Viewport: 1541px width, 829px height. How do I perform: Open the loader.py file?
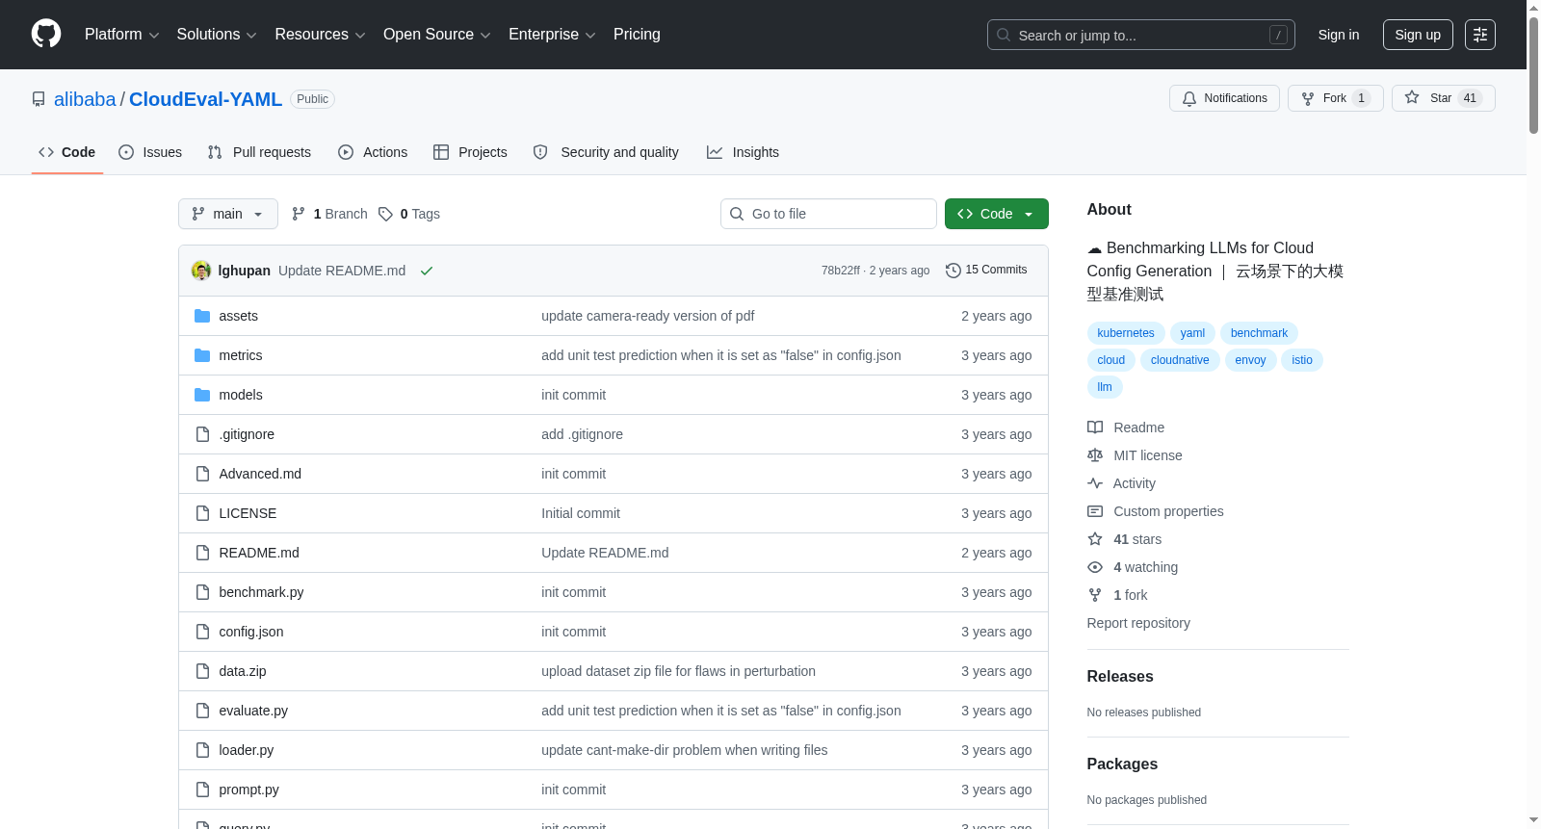point(247,750)
